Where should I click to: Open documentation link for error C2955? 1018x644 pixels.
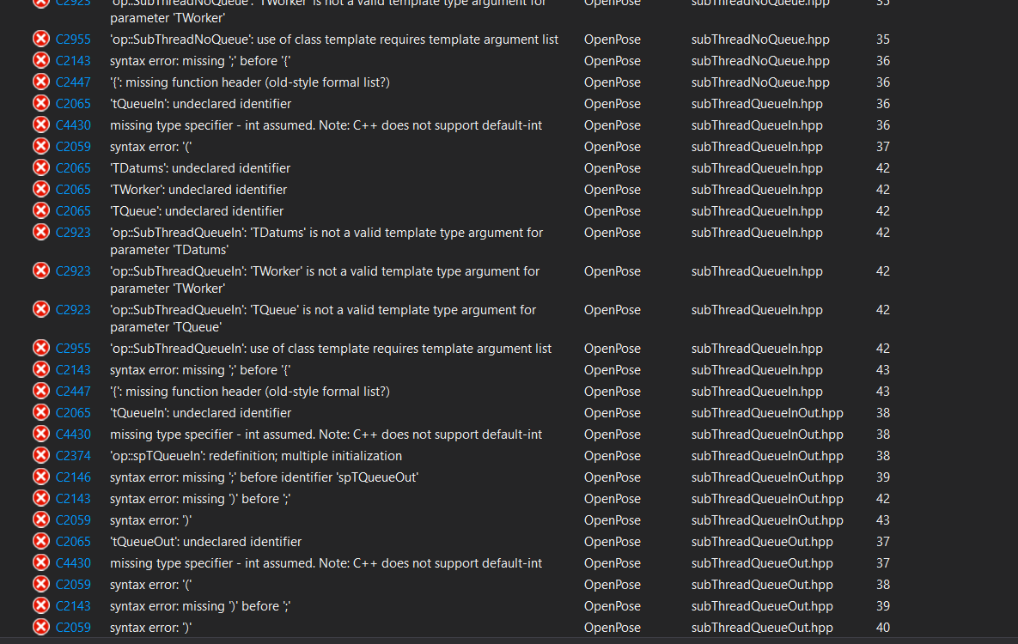(x=73, y=39)
